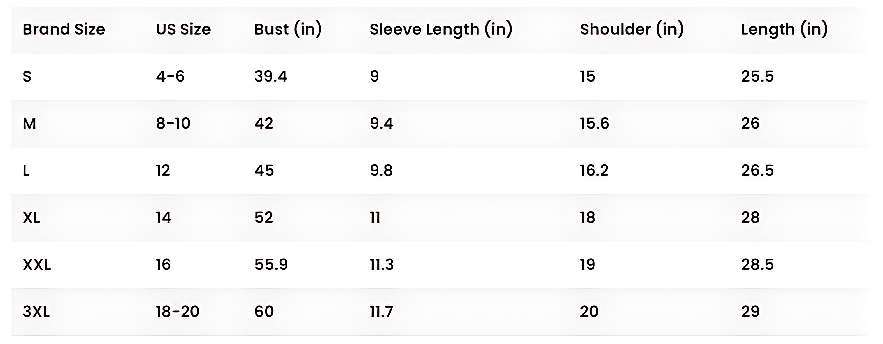Click the M brand size cell
Screen dimensions: 883x344
(x=29, y=123)
